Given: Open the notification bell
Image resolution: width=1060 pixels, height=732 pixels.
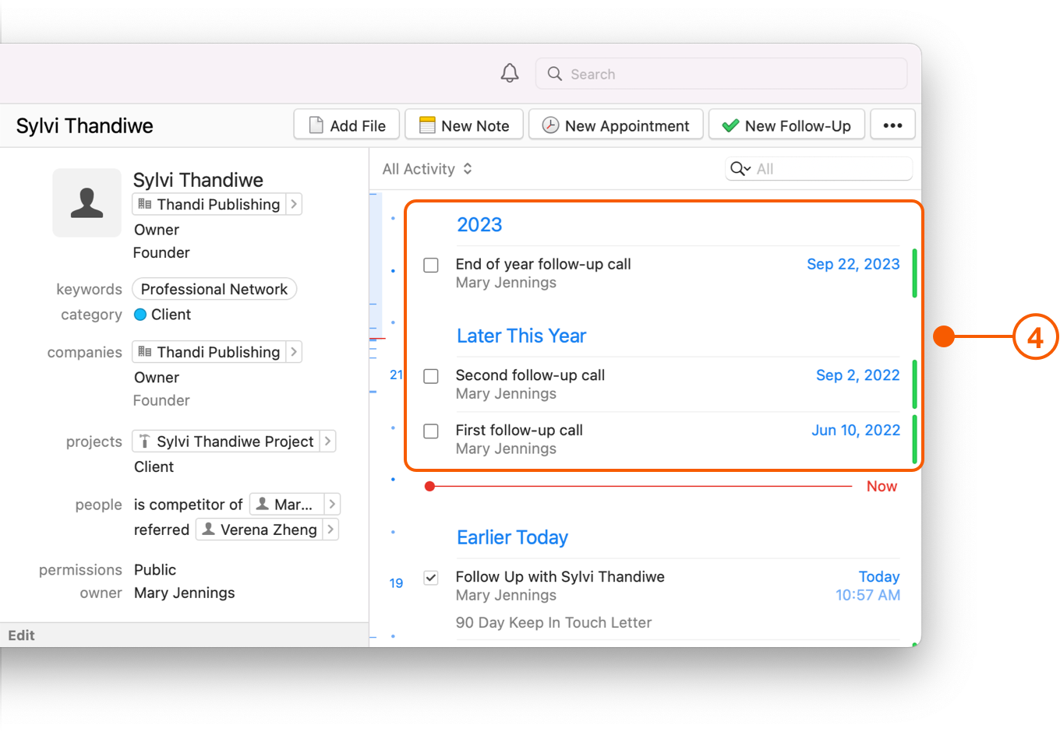Looking at the screenshot, I should coord(510,72).
